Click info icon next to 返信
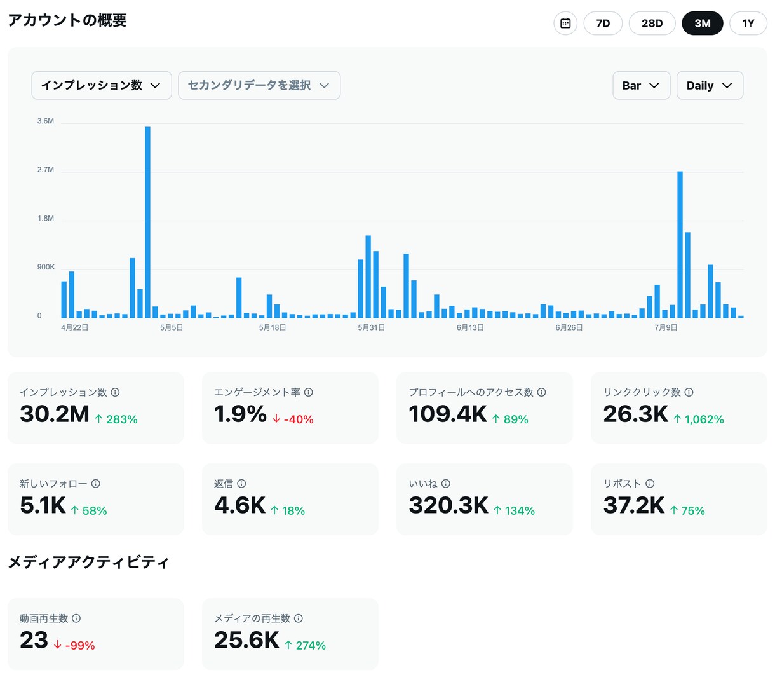The width and height of the screenshot is (775, 682). coord(241,484)
